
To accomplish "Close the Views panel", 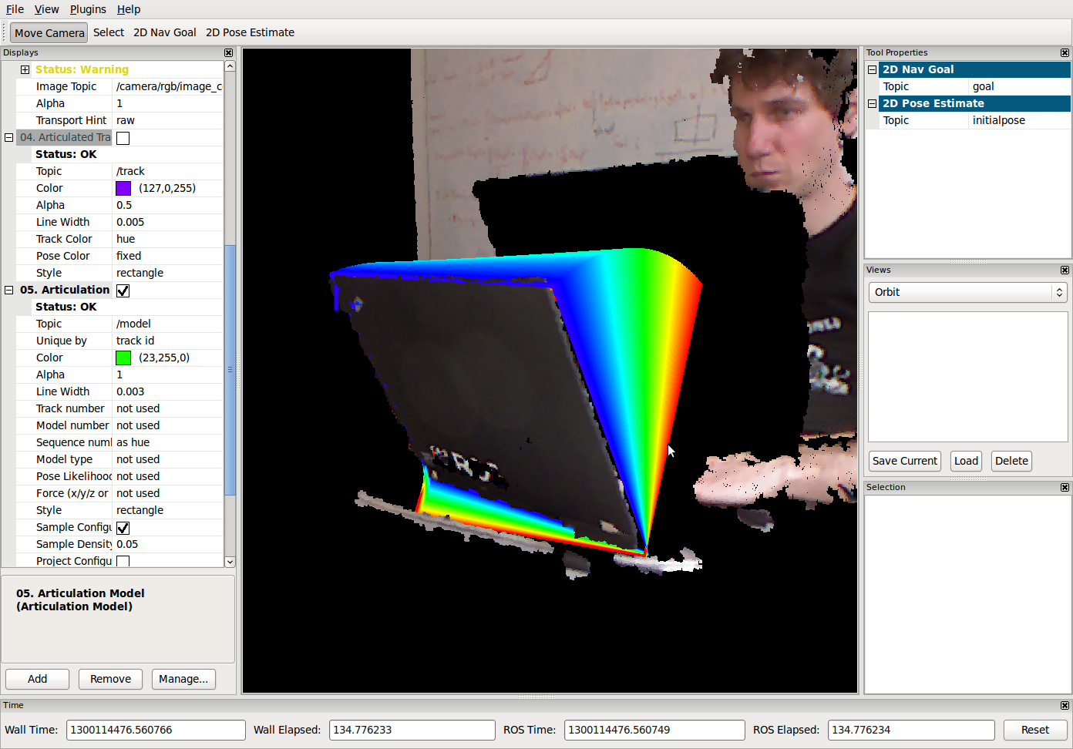I will click(1065, 270).
